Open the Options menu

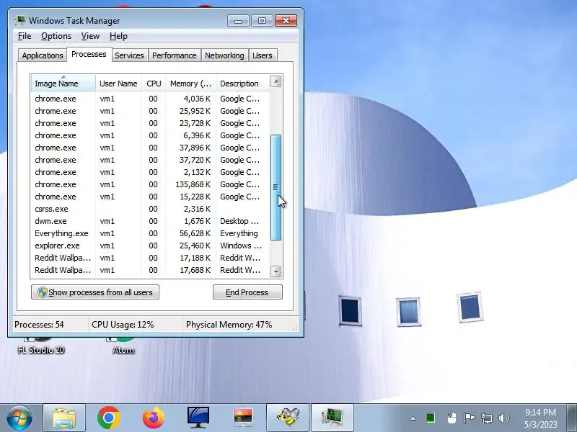click(x=56, y=36)
